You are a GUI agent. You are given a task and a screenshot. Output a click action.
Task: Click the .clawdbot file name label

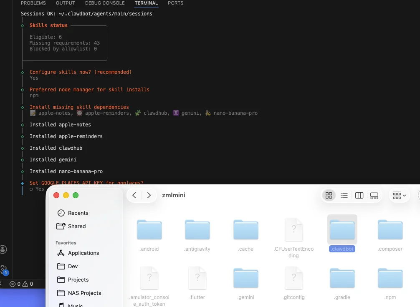tap(342, 249)
